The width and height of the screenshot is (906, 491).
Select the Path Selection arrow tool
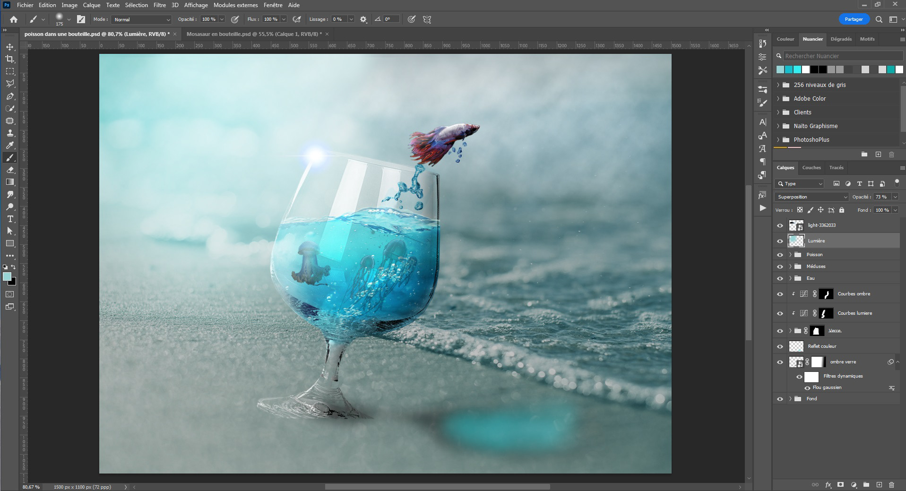[10, 231]
